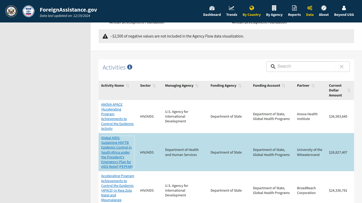The width and height of the screenshot is (362, 203).
Task: Open the Reports document icon
Action: [x=294, y=8]
